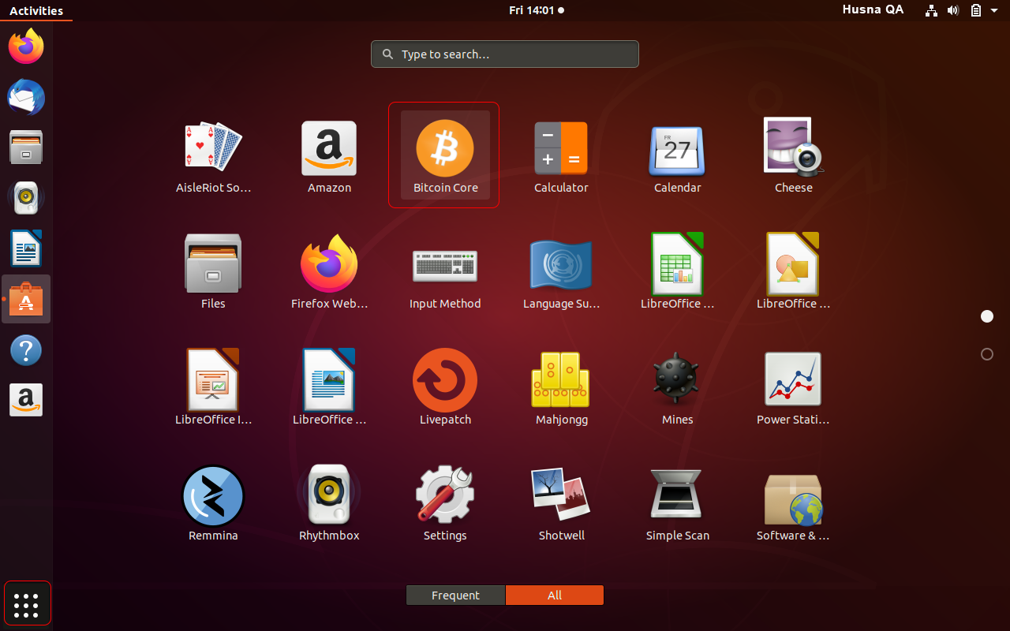Launch AisleRiot Solitaire from the app grid
This screenshot has width=1010, height=631.
213,156
